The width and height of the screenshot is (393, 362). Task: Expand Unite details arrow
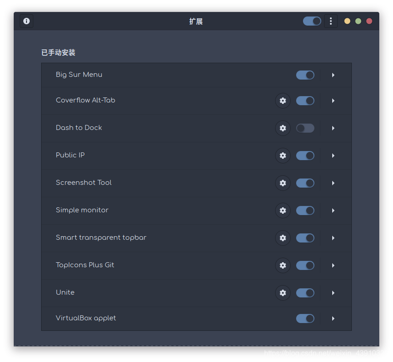coord(333,293)
